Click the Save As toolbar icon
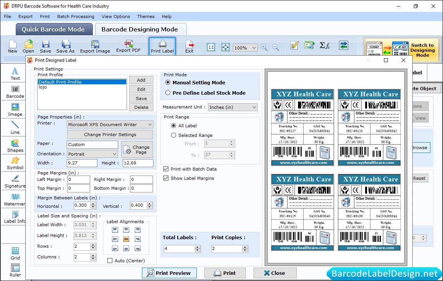The height and width of the screenshot is (281, 443). coord(65,47)
